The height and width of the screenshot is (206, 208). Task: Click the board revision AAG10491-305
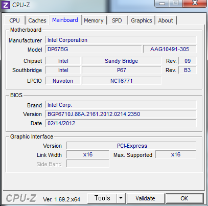pos(170,49)
